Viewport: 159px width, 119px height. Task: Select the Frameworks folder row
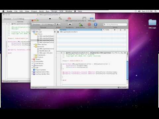[x=42, y=55]
